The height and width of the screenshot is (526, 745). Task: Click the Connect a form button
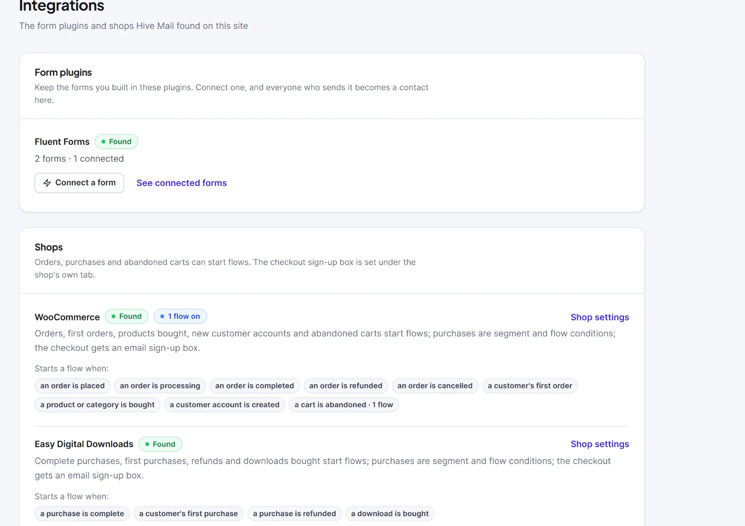pyautogui.click(x=79, y=183)
